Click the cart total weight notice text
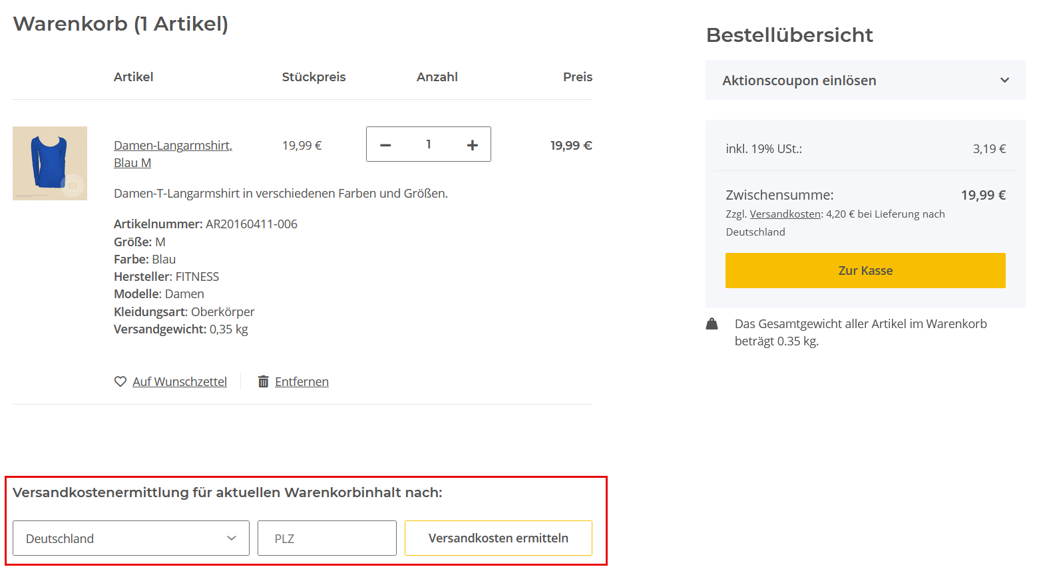The height and width of the screenshot is (575, 1037). [861, 333]
